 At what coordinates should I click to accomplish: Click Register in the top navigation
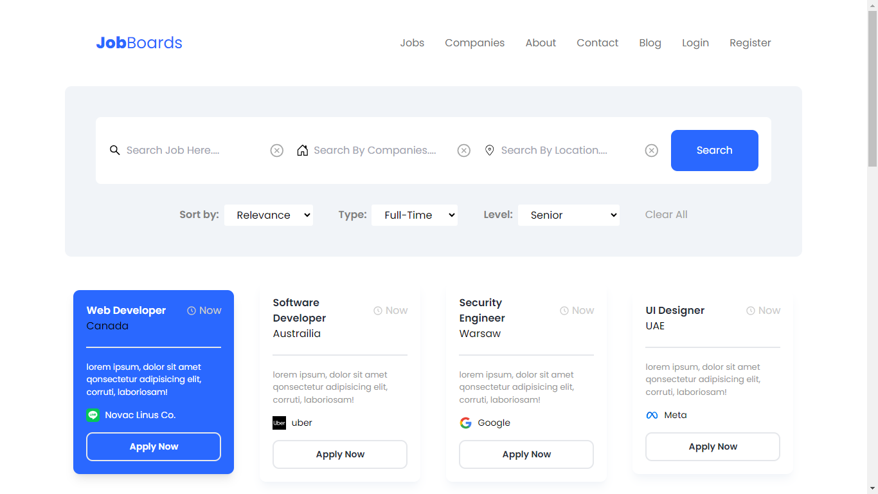(x=750, y=43)
